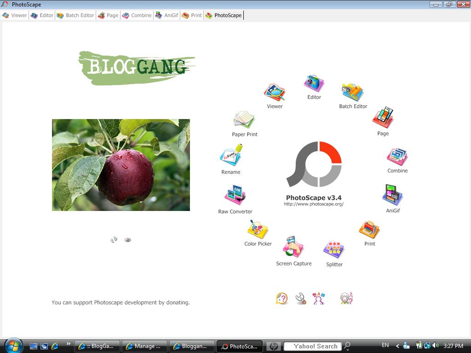Switch to the Editor tab
Screen dimensions: 471x353
[x=42, y=15]
